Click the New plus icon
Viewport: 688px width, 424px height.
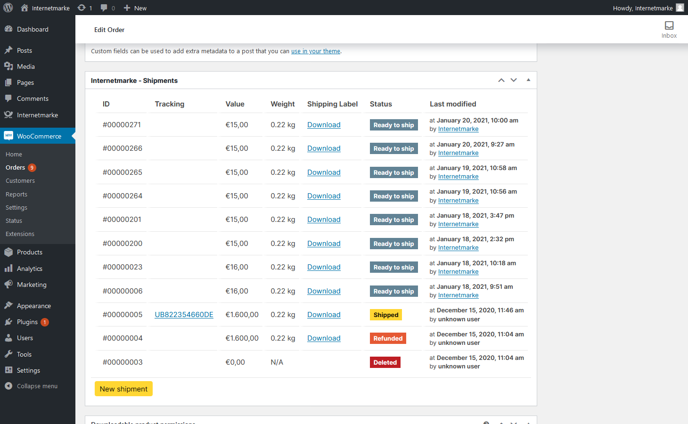tap(127, 8)
